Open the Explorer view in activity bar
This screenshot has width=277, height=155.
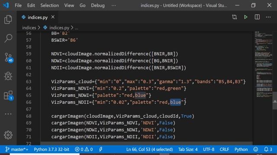coord(8,19)
